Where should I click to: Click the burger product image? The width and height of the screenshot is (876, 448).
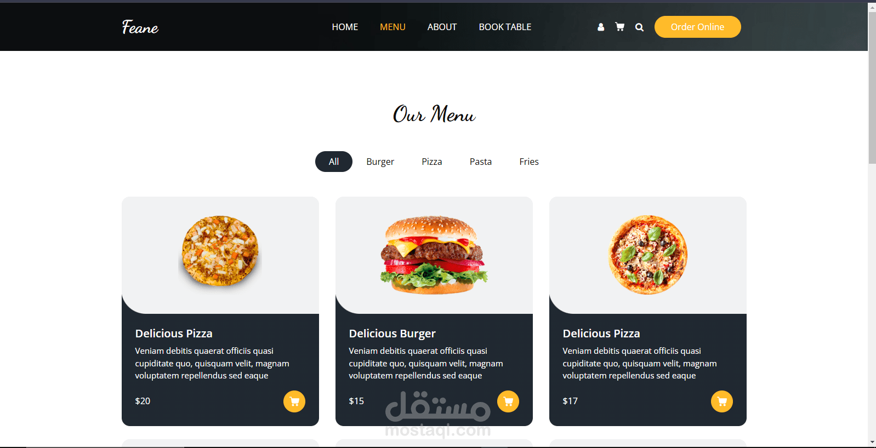tap(434, 255)
